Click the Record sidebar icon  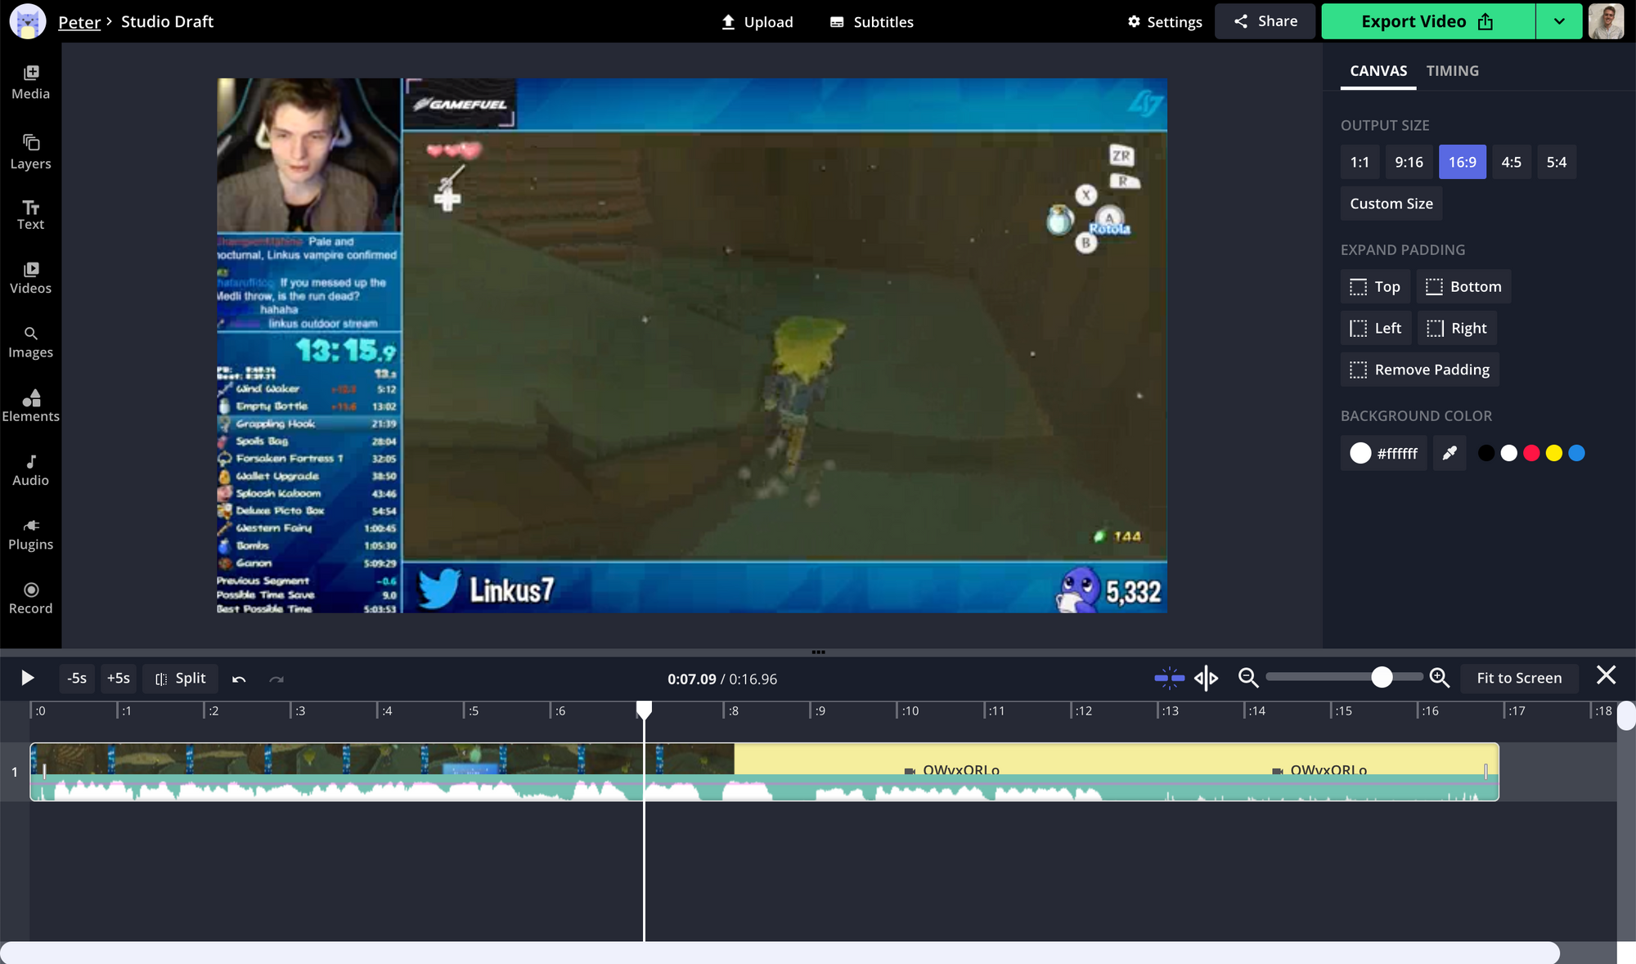[x=30, y=598]
